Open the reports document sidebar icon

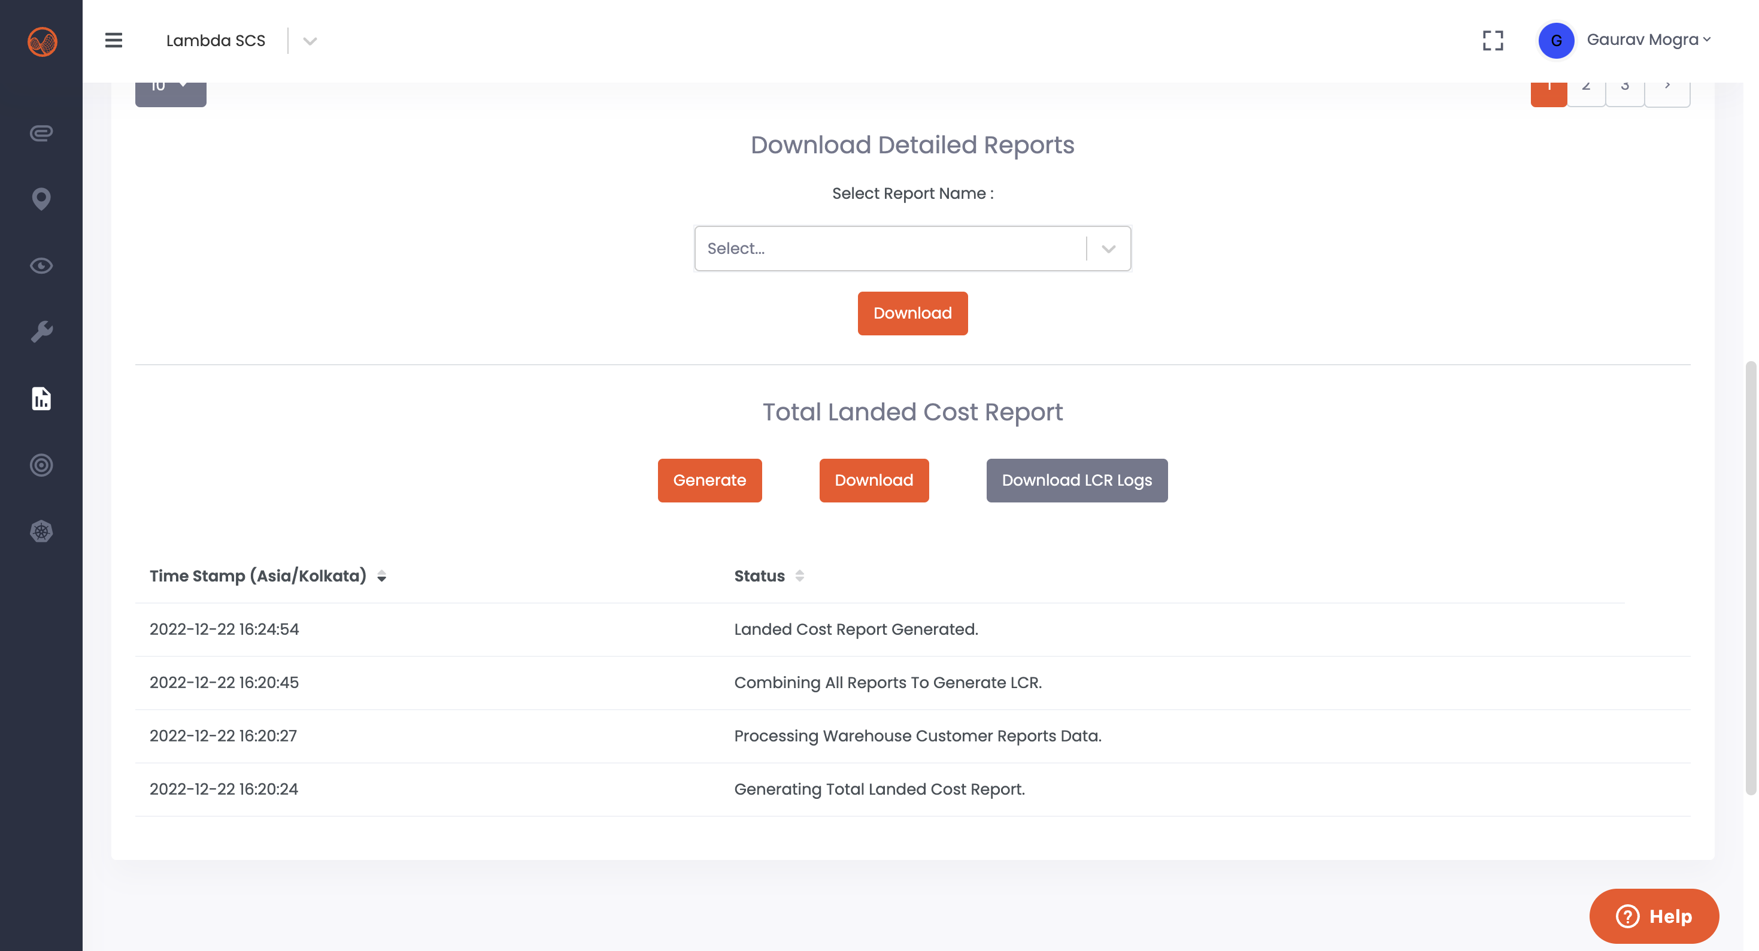[x=42, y=398]
